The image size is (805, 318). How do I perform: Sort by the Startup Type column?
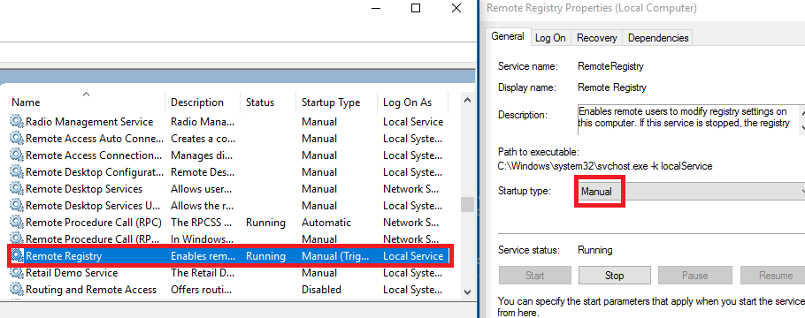point(337,102)
